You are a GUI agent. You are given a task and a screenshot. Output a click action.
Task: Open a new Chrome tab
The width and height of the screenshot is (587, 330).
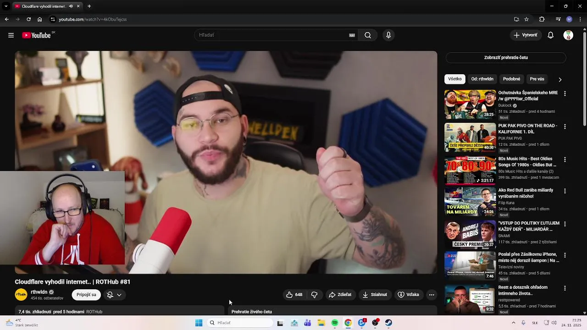pyautogui.click(x=89, y=6)
